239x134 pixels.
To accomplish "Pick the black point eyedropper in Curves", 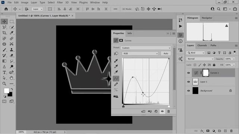I will [116, 61].
